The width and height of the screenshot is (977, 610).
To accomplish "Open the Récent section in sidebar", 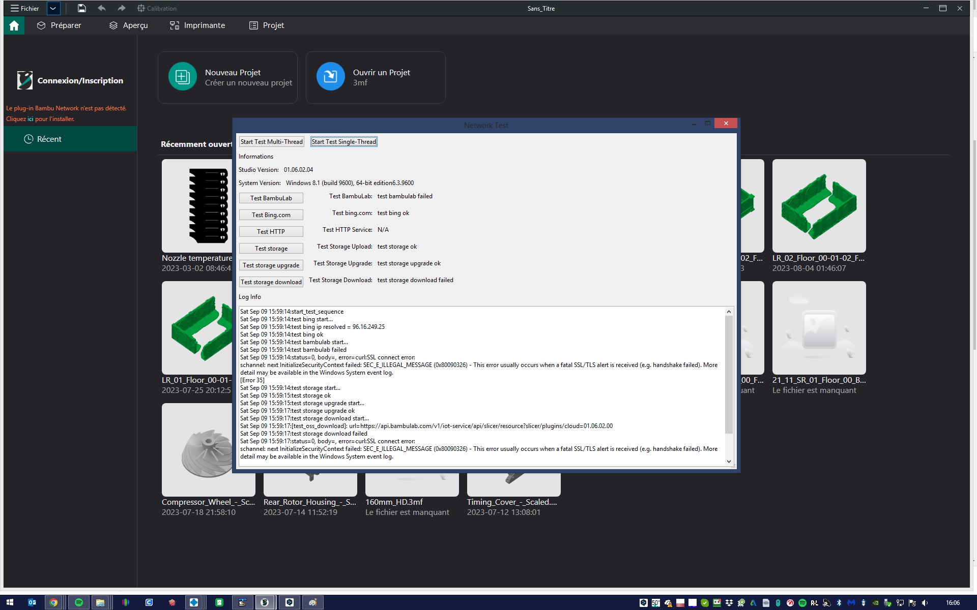I will (49, 138).
